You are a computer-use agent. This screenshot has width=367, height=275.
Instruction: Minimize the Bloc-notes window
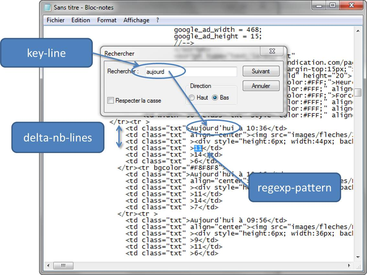[319, 5]
